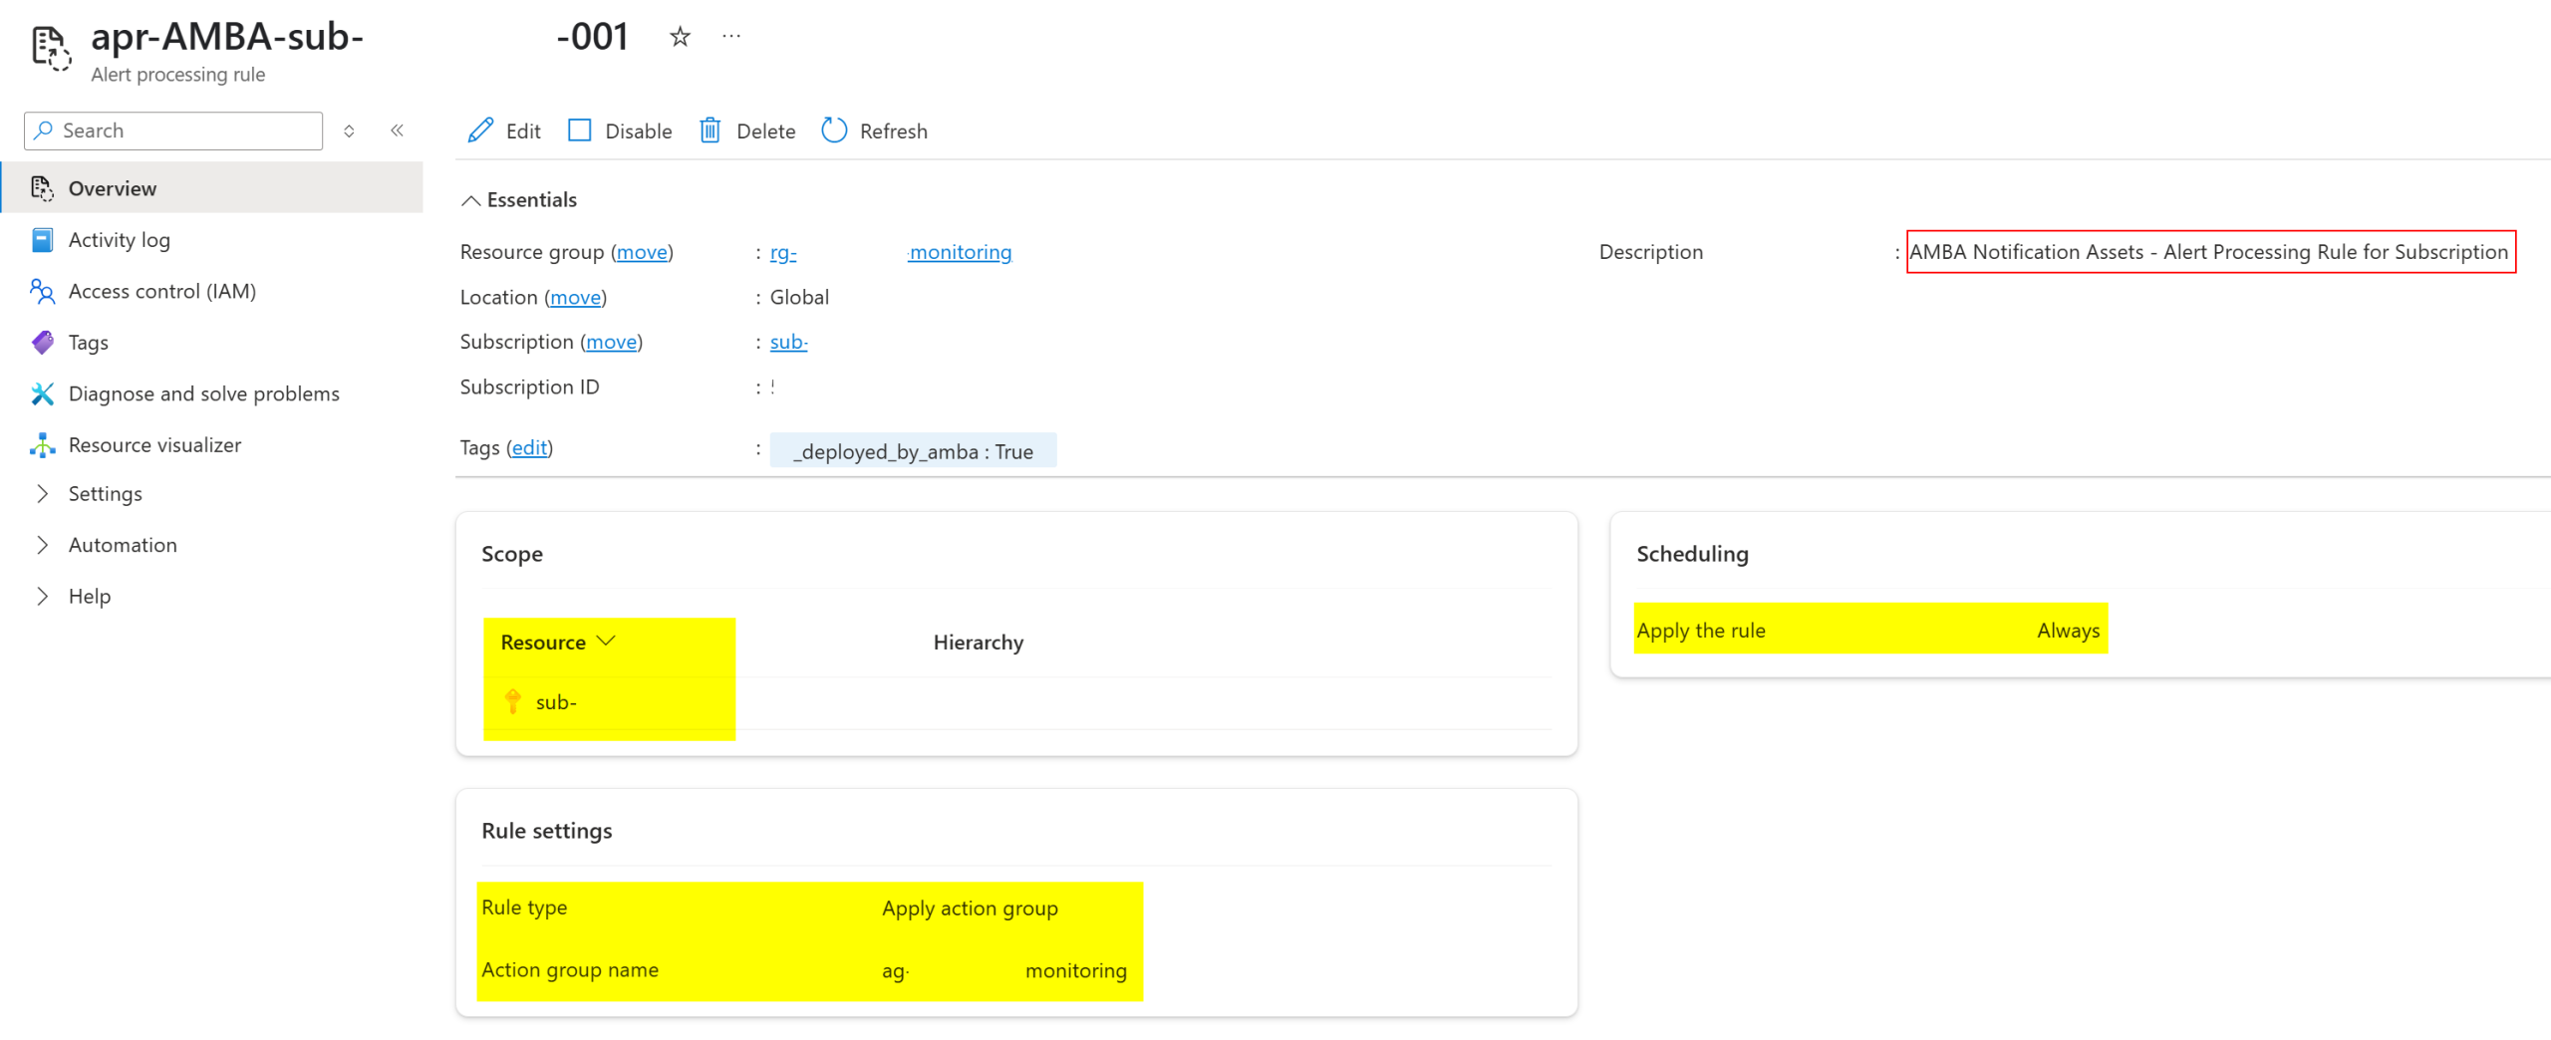This screenshot has width=2551, height=1040.
Task: Favorite this rule with the star icon
Action: click(680, 37)
